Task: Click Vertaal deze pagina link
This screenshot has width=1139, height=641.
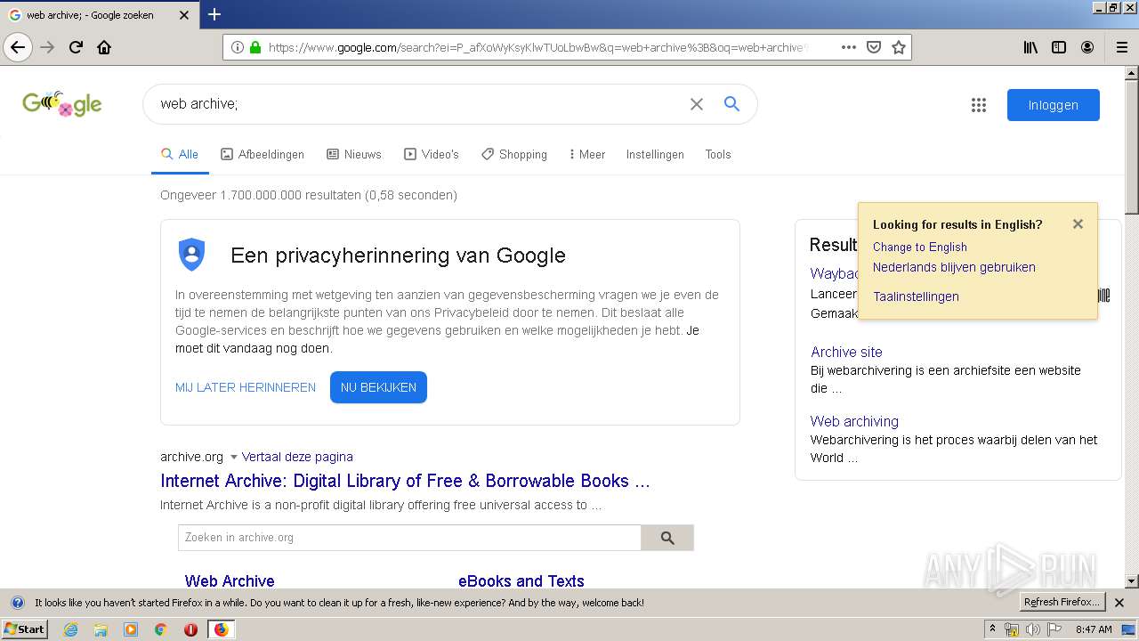Action: 297,457
